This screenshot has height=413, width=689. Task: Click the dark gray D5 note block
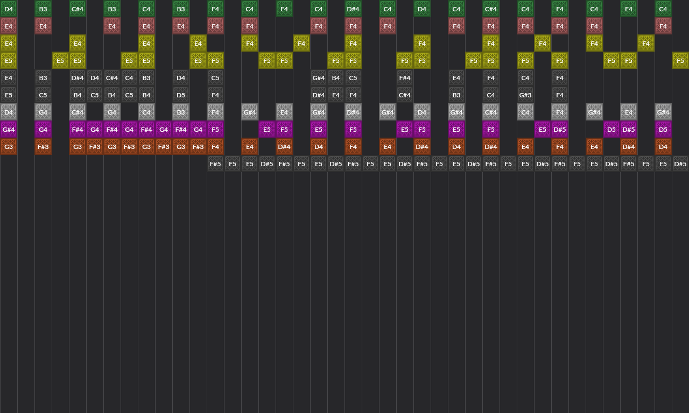click(181, 95)
